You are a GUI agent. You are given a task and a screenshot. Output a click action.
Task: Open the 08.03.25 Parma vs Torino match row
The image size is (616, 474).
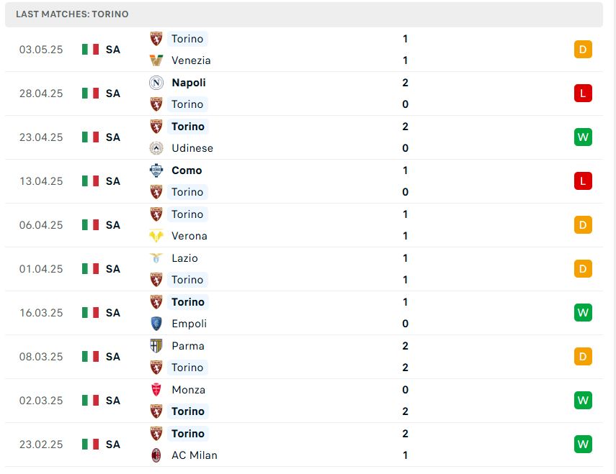click(x=304, y=357)
